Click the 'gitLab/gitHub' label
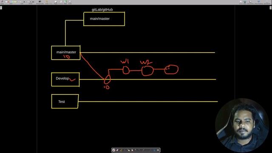The width and height of the screenshot is (272, 153). 102,10
